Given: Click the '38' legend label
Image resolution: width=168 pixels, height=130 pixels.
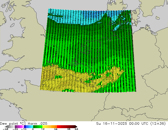Looking at the screenshot, I should click(69, 129).
